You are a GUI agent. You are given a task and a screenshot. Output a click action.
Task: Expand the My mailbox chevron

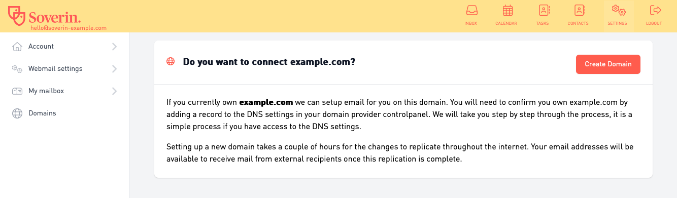click(x=114, y=91)
